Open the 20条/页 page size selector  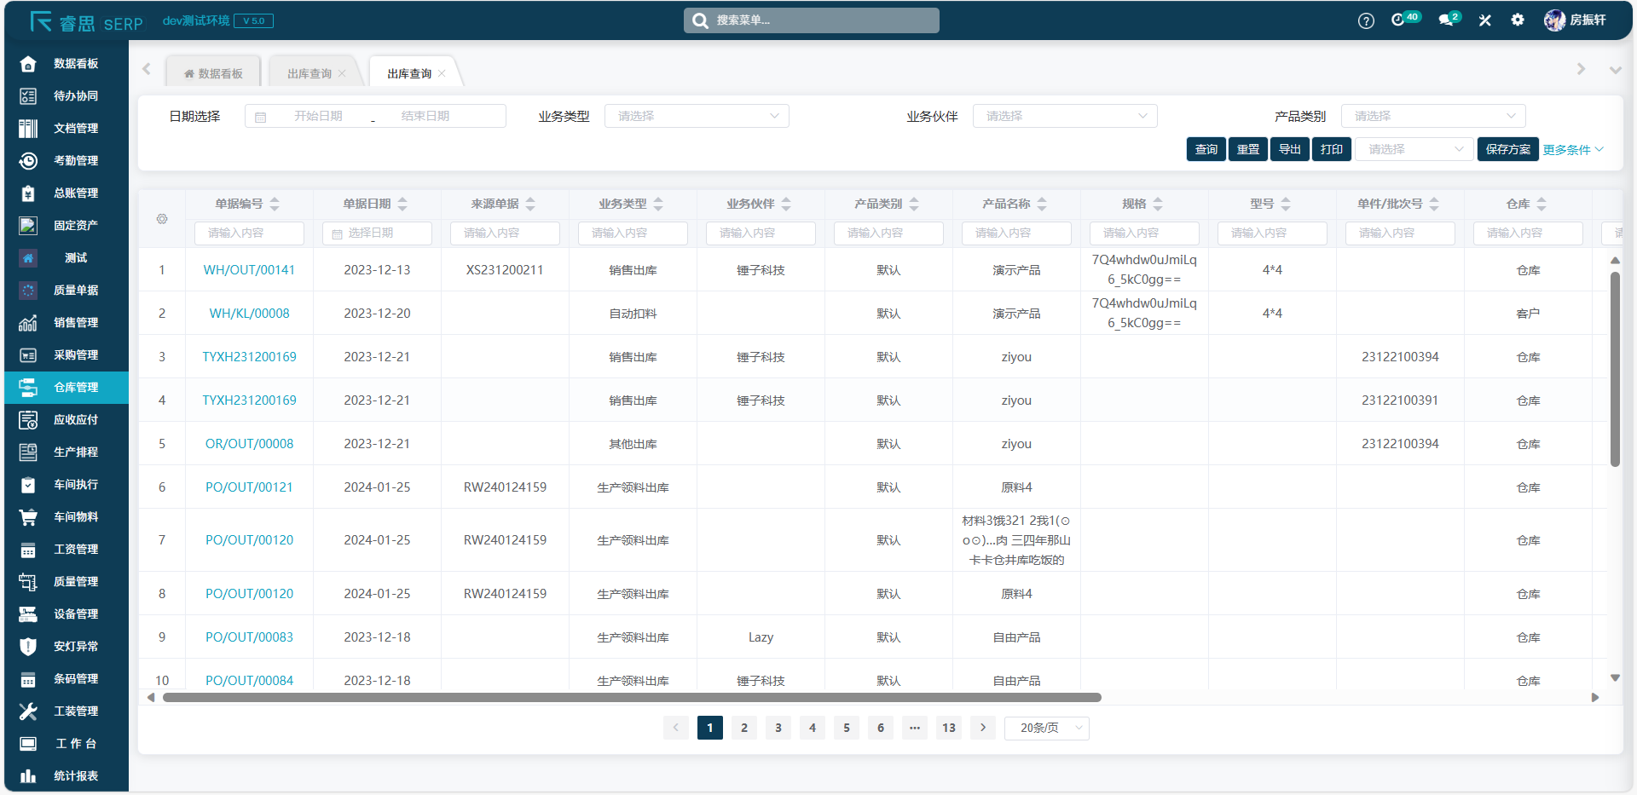tap(1047, 728)
